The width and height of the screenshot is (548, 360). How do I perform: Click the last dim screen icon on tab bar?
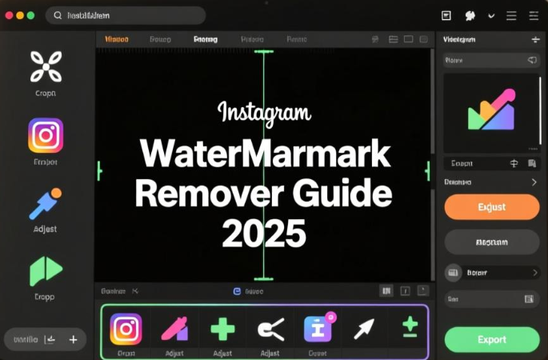[x=423, y=39]
